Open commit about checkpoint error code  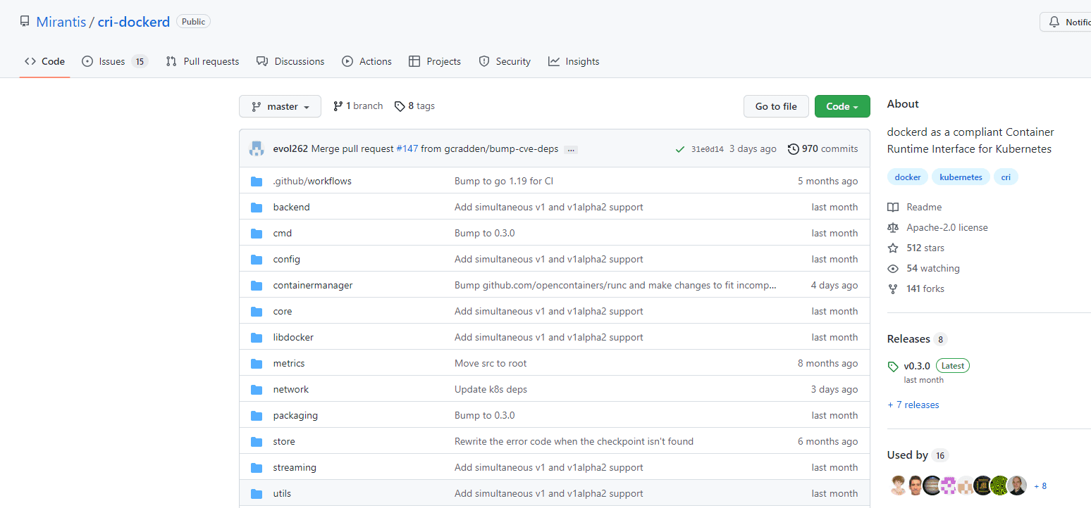coord(574,441)
